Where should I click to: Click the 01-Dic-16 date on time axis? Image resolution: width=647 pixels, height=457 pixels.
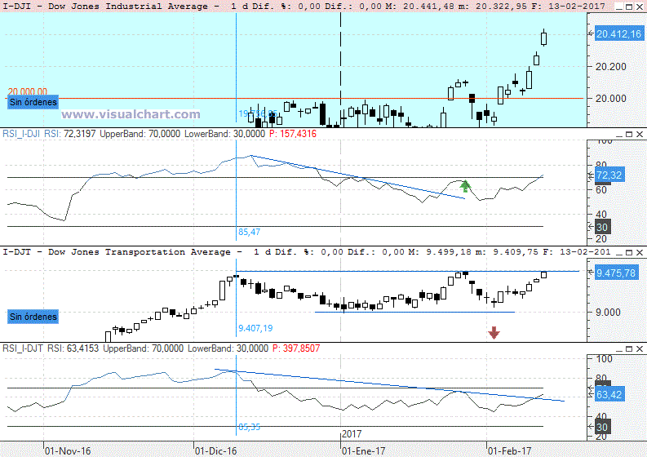tap(216, 450)
